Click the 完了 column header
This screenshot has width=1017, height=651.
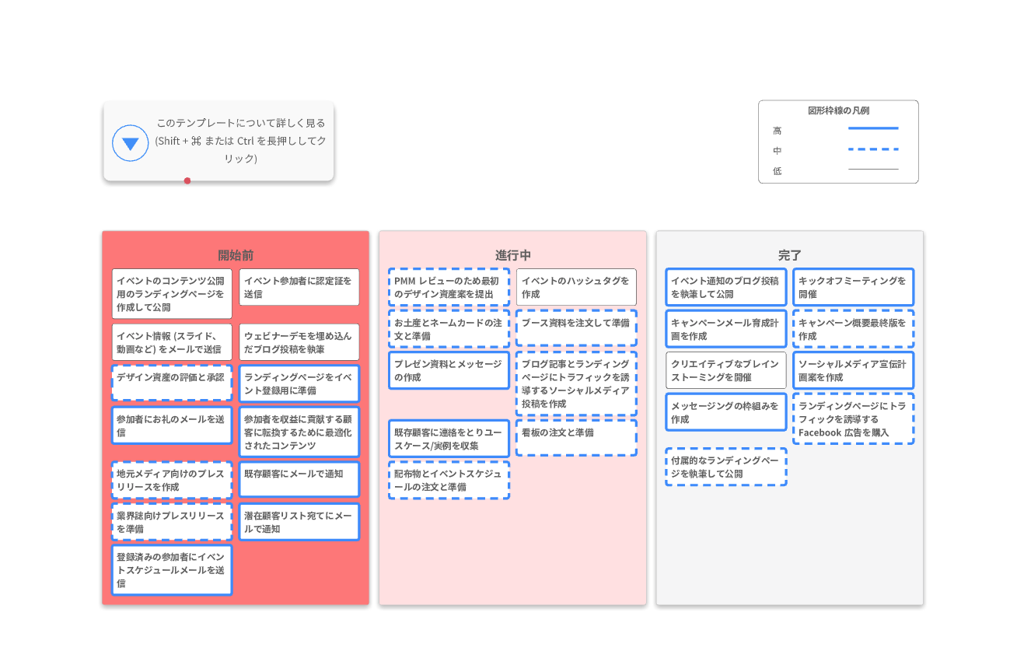click(x=789, y=255)
